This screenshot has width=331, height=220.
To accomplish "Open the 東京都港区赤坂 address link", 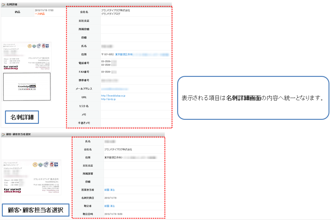I will coord(124,54).
